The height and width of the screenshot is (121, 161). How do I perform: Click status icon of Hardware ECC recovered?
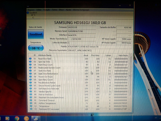coord(31,109)
